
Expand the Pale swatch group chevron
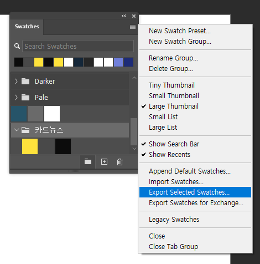tap(16, 97)
